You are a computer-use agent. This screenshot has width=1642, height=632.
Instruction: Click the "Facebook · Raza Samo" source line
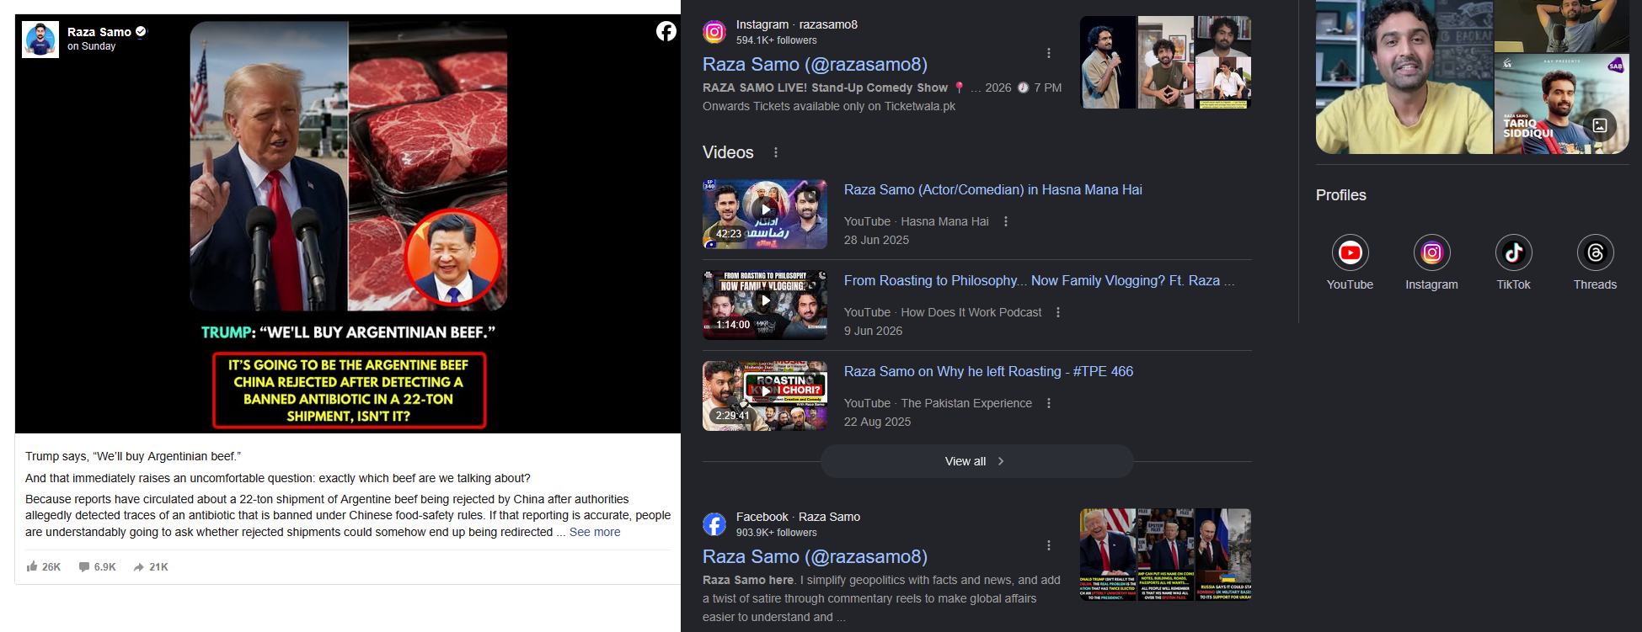(x=798, y=517)
